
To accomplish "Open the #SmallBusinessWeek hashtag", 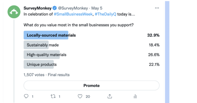I will (x=73, y=14).
